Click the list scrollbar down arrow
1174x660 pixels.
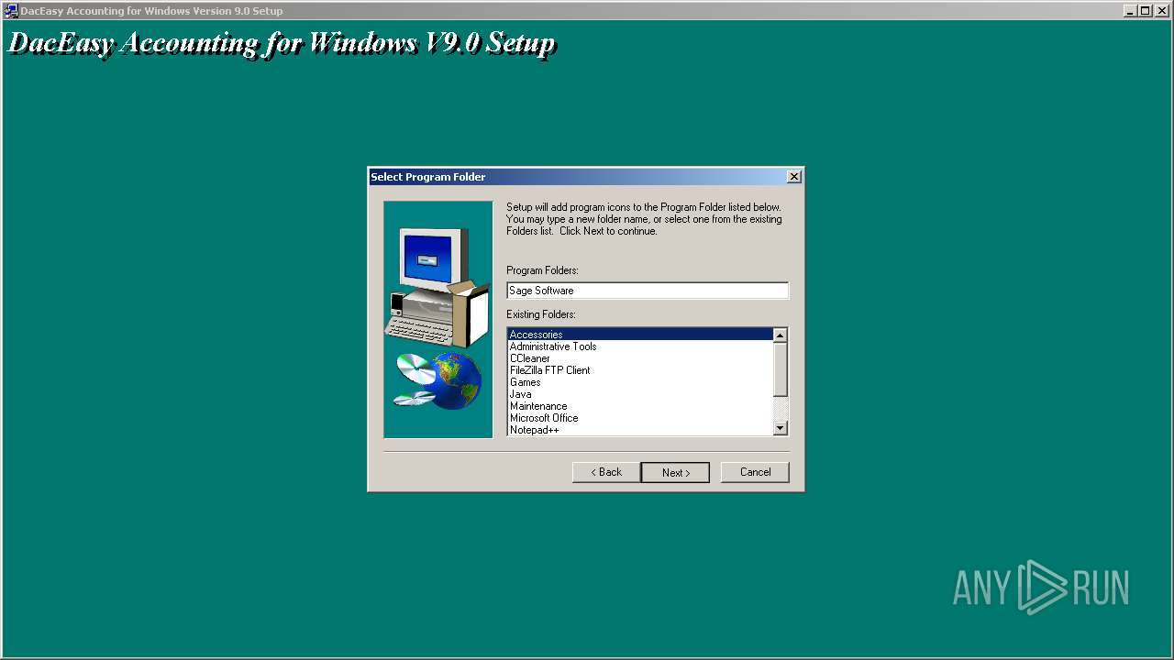(x=780, y=428)
